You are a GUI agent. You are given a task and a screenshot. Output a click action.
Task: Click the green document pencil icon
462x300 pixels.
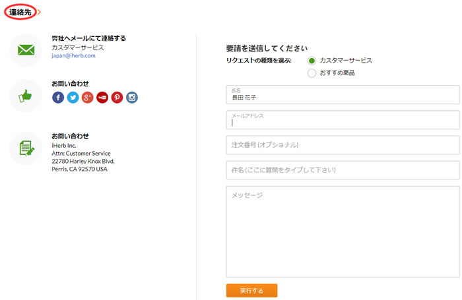(26, 148)
